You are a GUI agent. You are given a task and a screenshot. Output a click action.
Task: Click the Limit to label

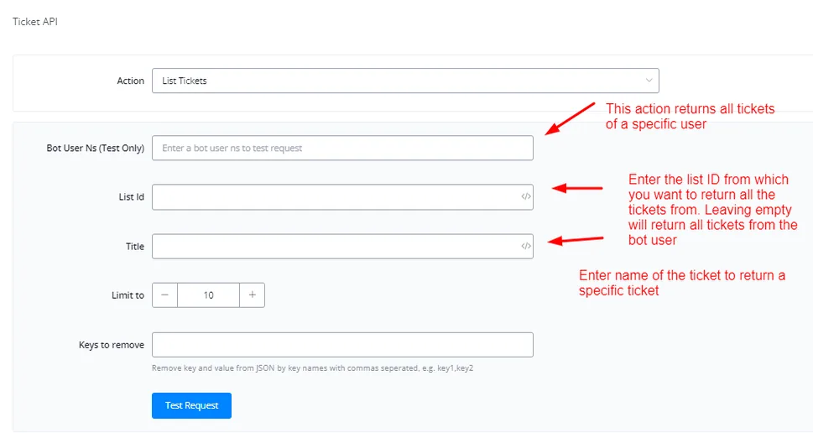point(128,295)
